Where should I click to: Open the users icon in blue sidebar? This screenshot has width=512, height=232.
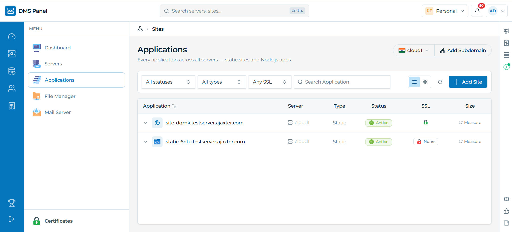pos(12,88)
